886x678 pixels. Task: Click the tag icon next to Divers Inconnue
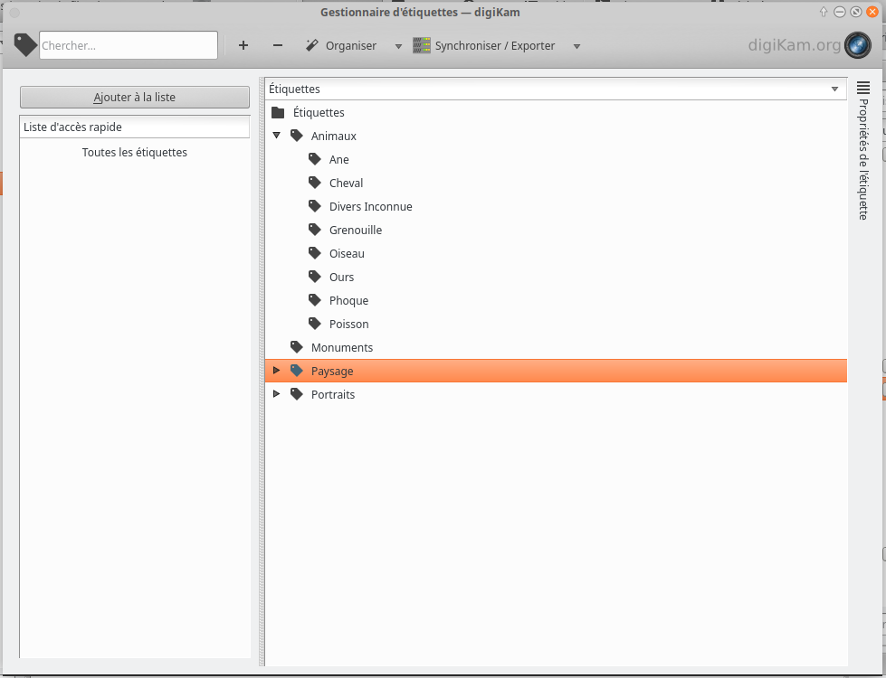pos(315,206)
